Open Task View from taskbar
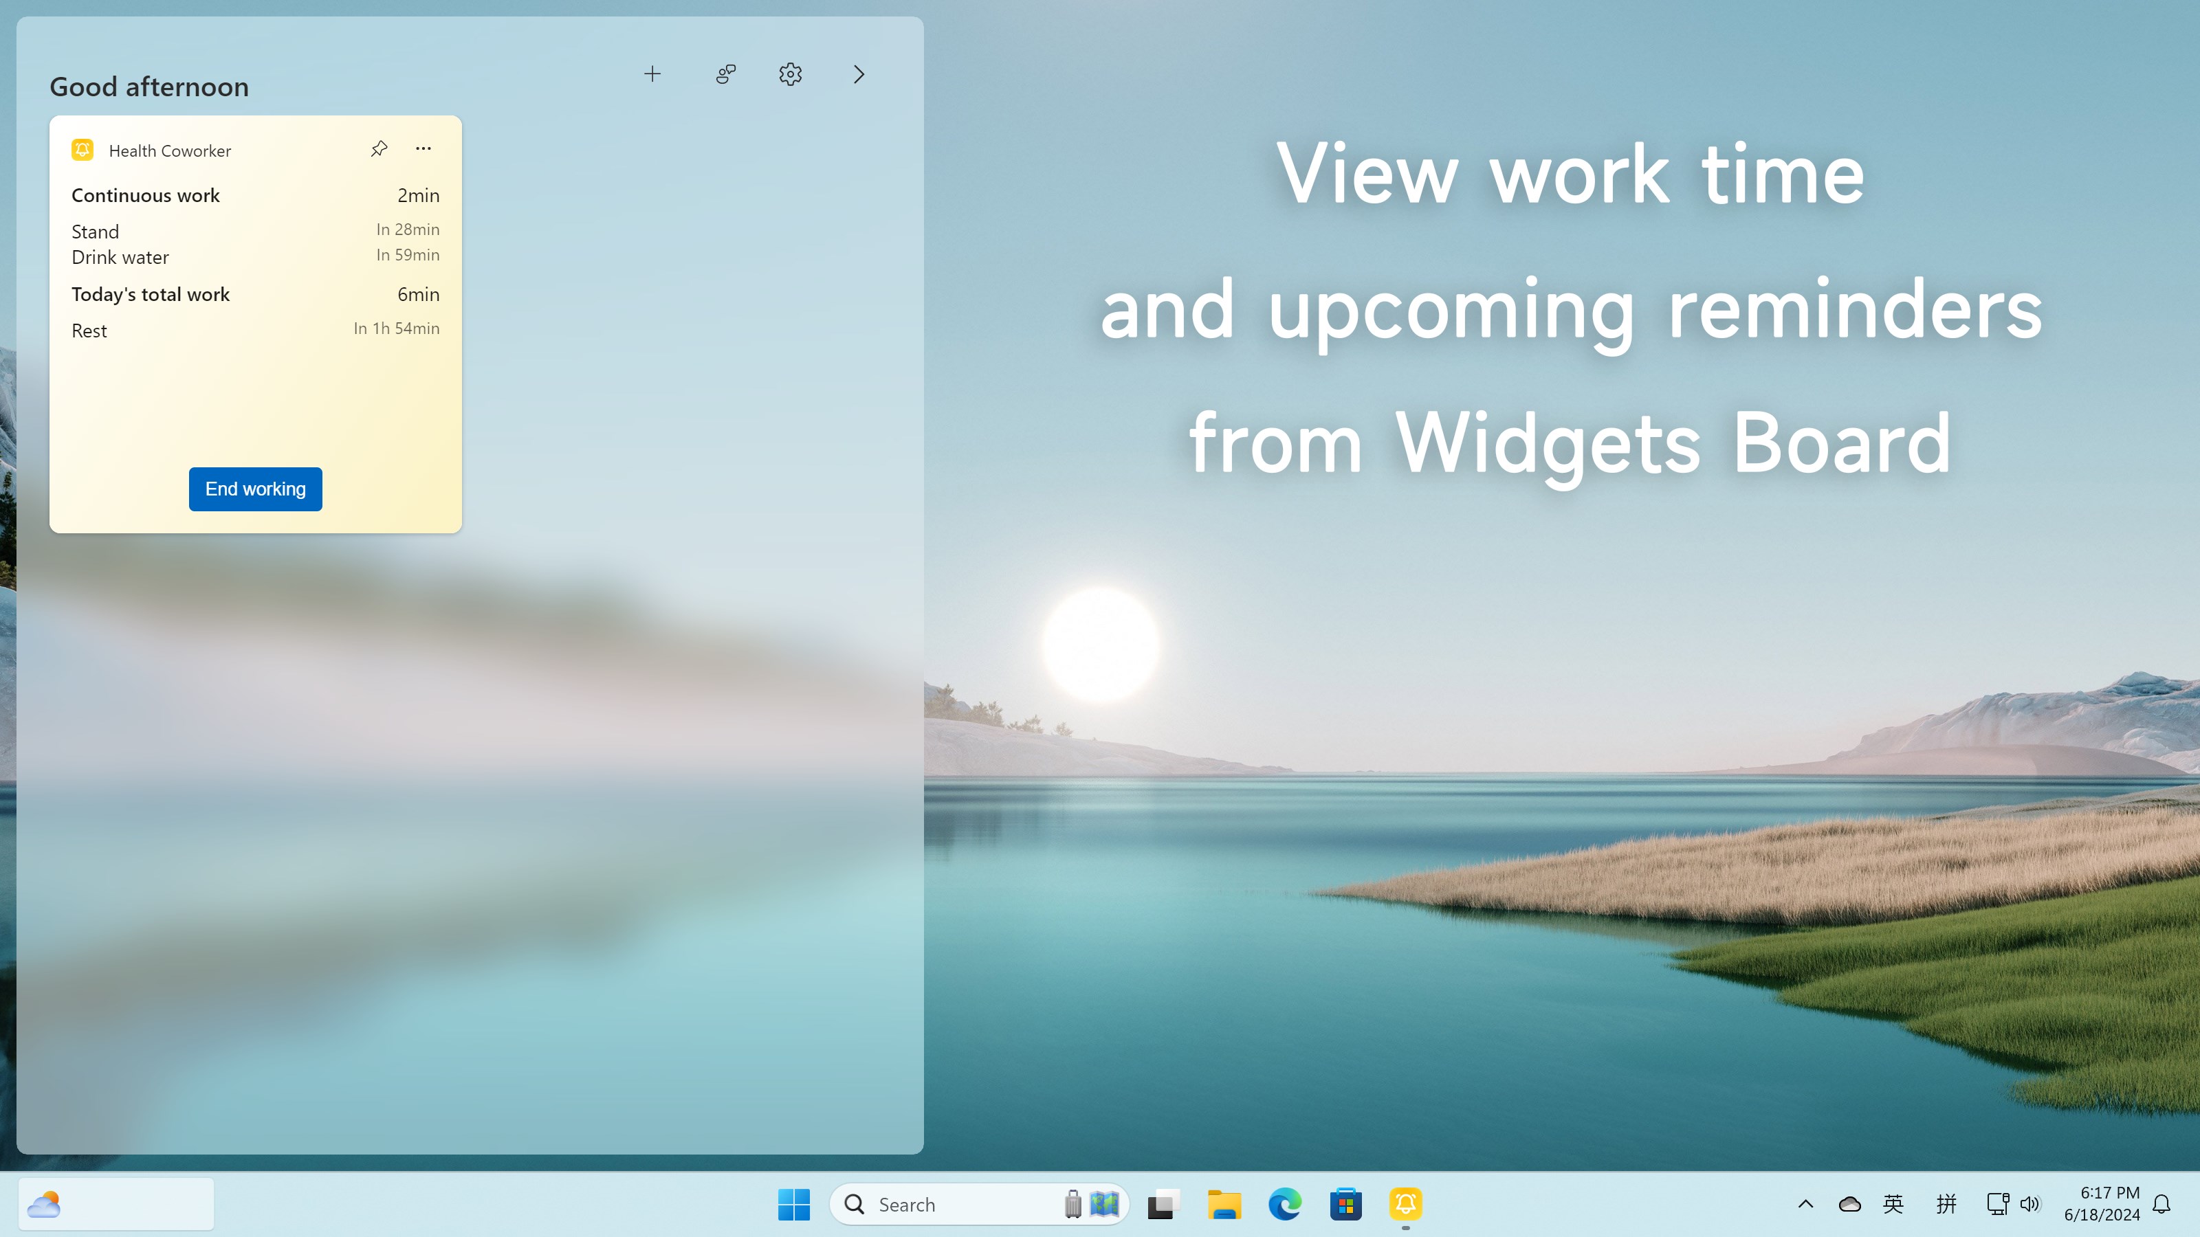 click(1163, 1205)
